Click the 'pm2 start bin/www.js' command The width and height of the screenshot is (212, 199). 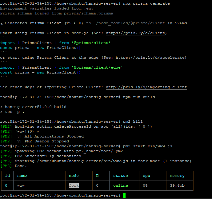tap(147, 146)
